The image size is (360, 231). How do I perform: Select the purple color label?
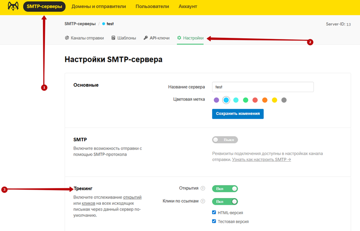click(x=216, y=100)
